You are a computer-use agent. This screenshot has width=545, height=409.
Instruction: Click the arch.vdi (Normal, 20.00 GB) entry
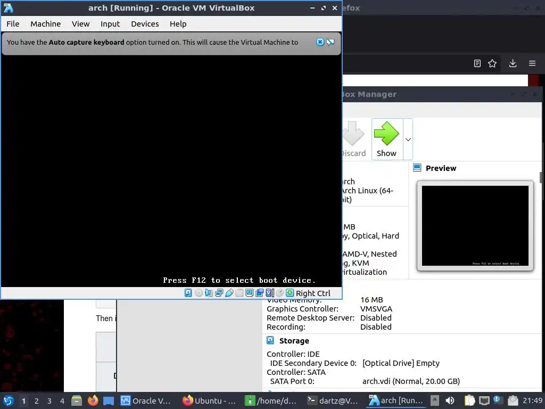tap(411, 381)
